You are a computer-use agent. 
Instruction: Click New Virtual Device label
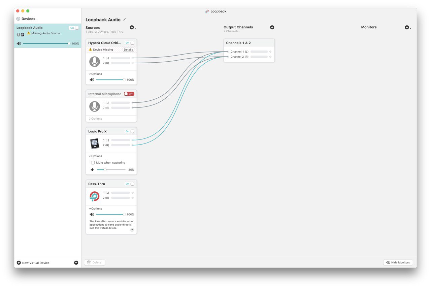click(36, 263)
